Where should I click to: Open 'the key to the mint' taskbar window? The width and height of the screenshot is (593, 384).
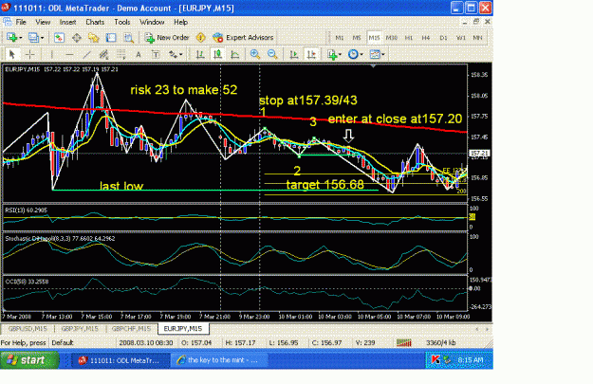218,359
